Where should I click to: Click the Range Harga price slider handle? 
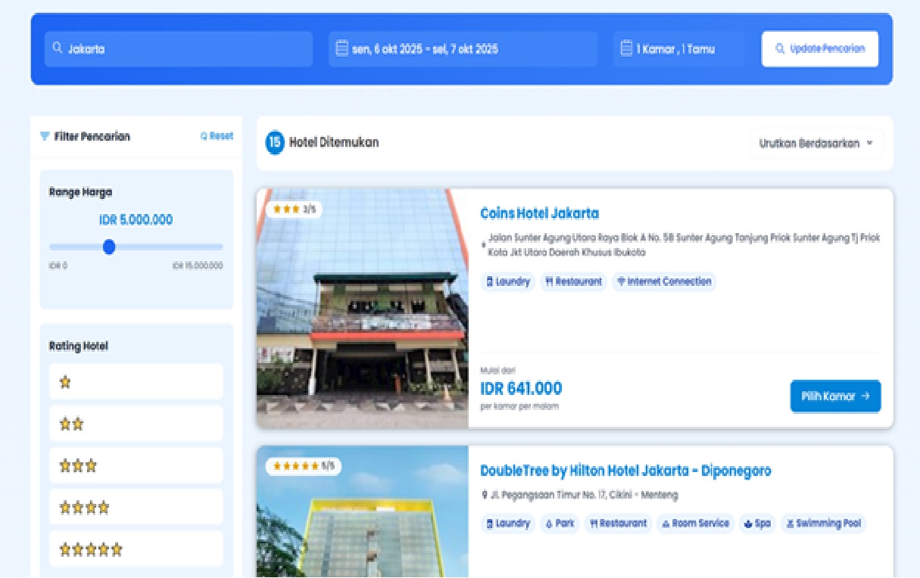pos(109,247)
